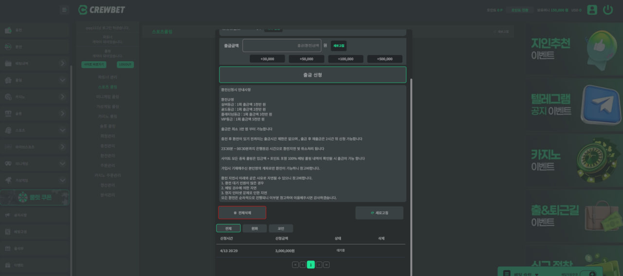Click the withdrawal amount input field
The image size is (623, 276).
click(x=282, y=46)
